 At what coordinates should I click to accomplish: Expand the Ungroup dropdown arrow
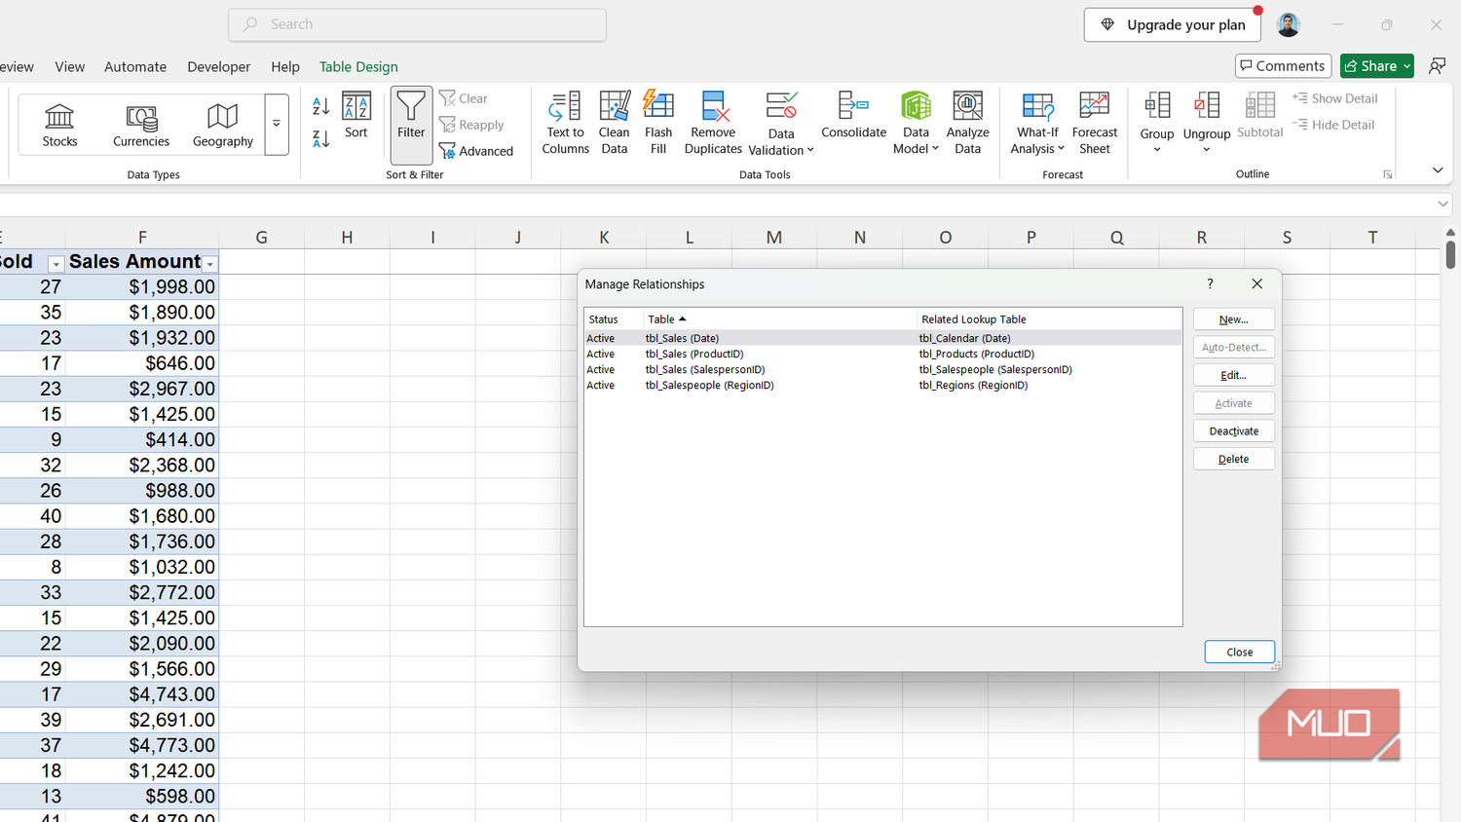(1207, 150)
